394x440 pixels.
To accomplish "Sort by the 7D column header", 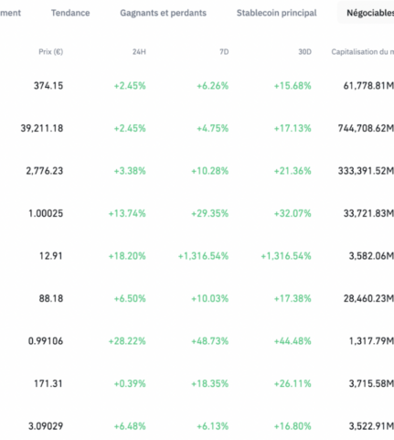I will tap(224, 52).
